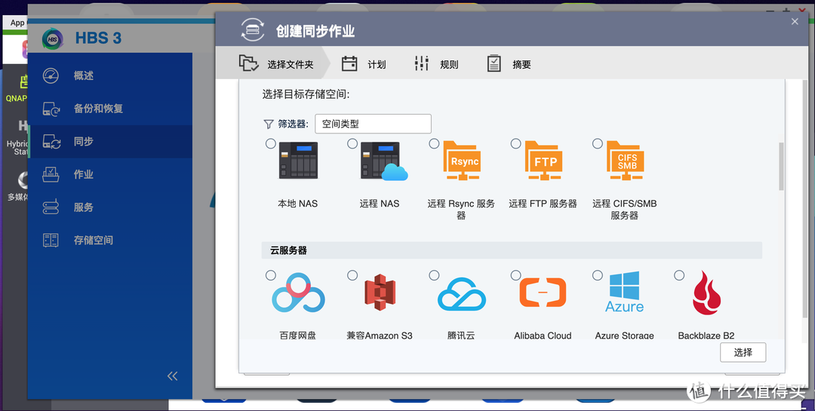Click the 云服务器 section header
Image resolution: width=815 pixels, height=411 pixels.
[512, 250]
